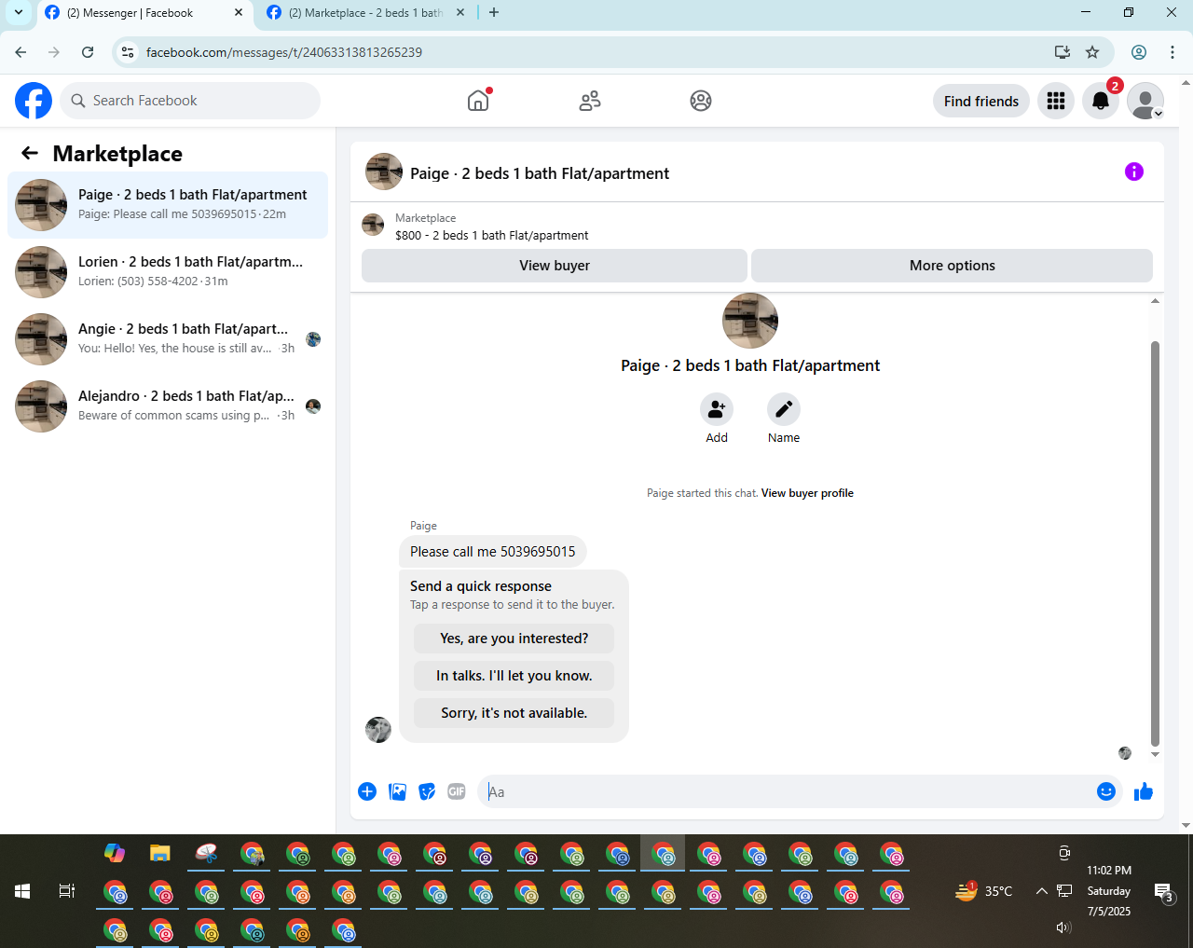Click the Find friends button
The image size is (1193, 948).
[x=981, y=101]
